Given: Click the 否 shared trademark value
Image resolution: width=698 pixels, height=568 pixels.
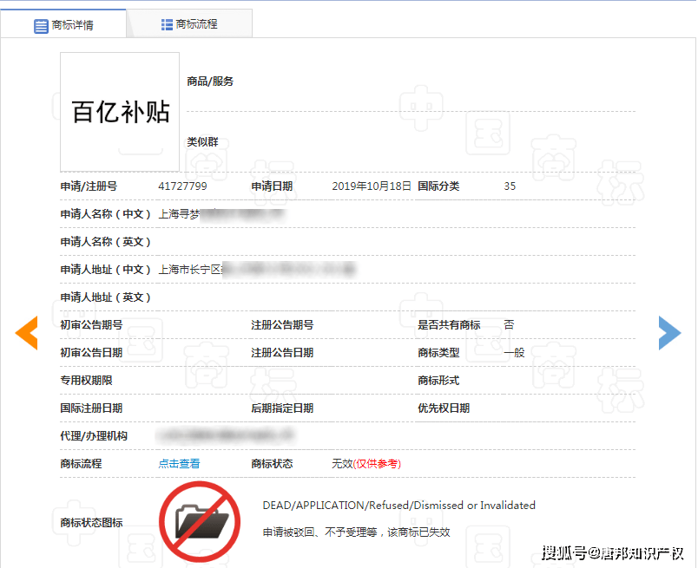Looking at the screenshot, I should point(510,325).
